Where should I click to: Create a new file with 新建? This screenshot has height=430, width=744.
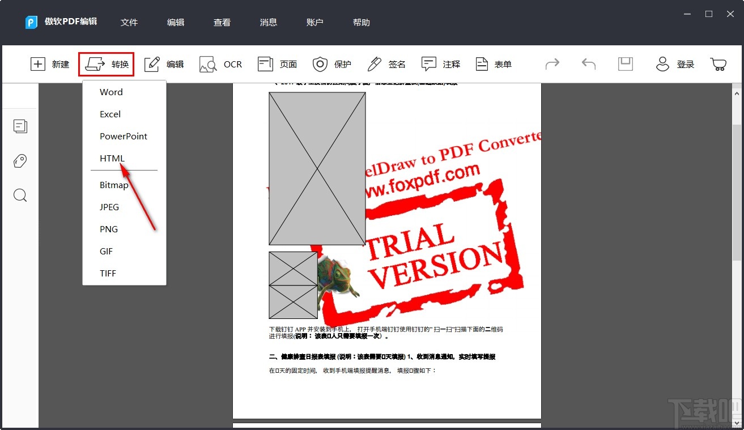(x=49, y=64)
